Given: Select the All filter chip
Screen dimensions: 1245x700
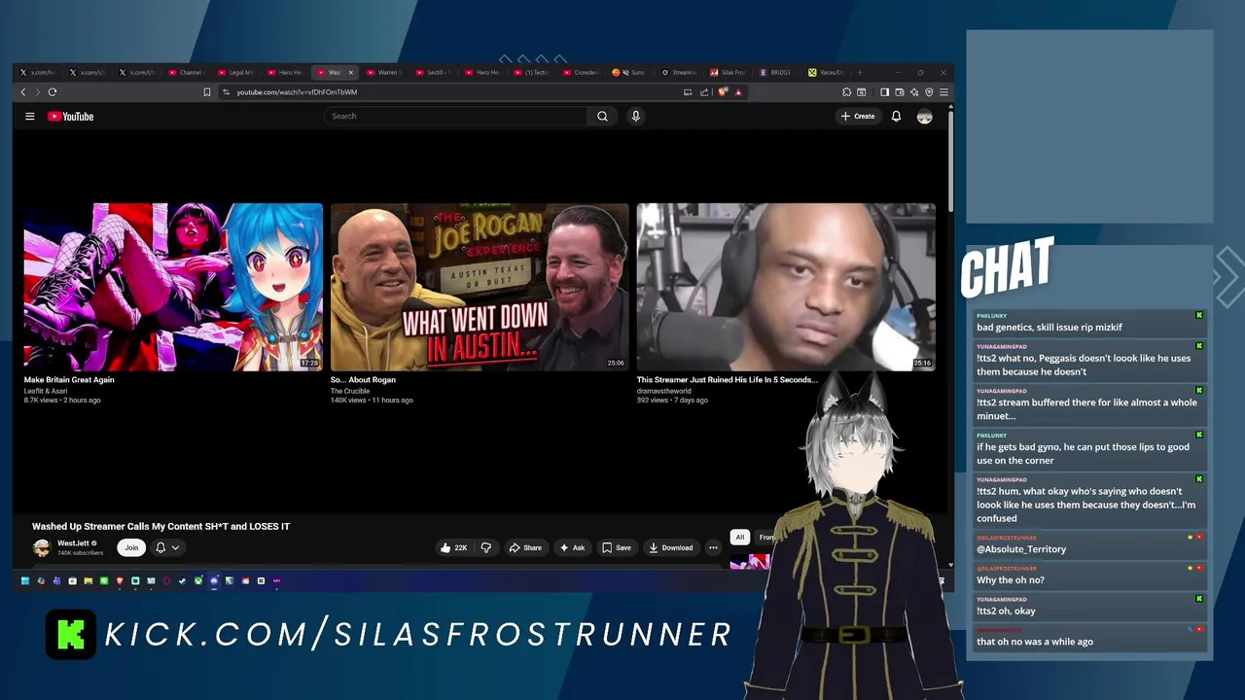Looking at the screenshot, I should 739,537.
